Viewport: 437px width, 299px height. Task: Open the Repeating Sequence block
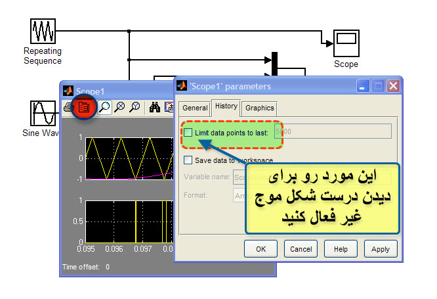tap(43, 31)
